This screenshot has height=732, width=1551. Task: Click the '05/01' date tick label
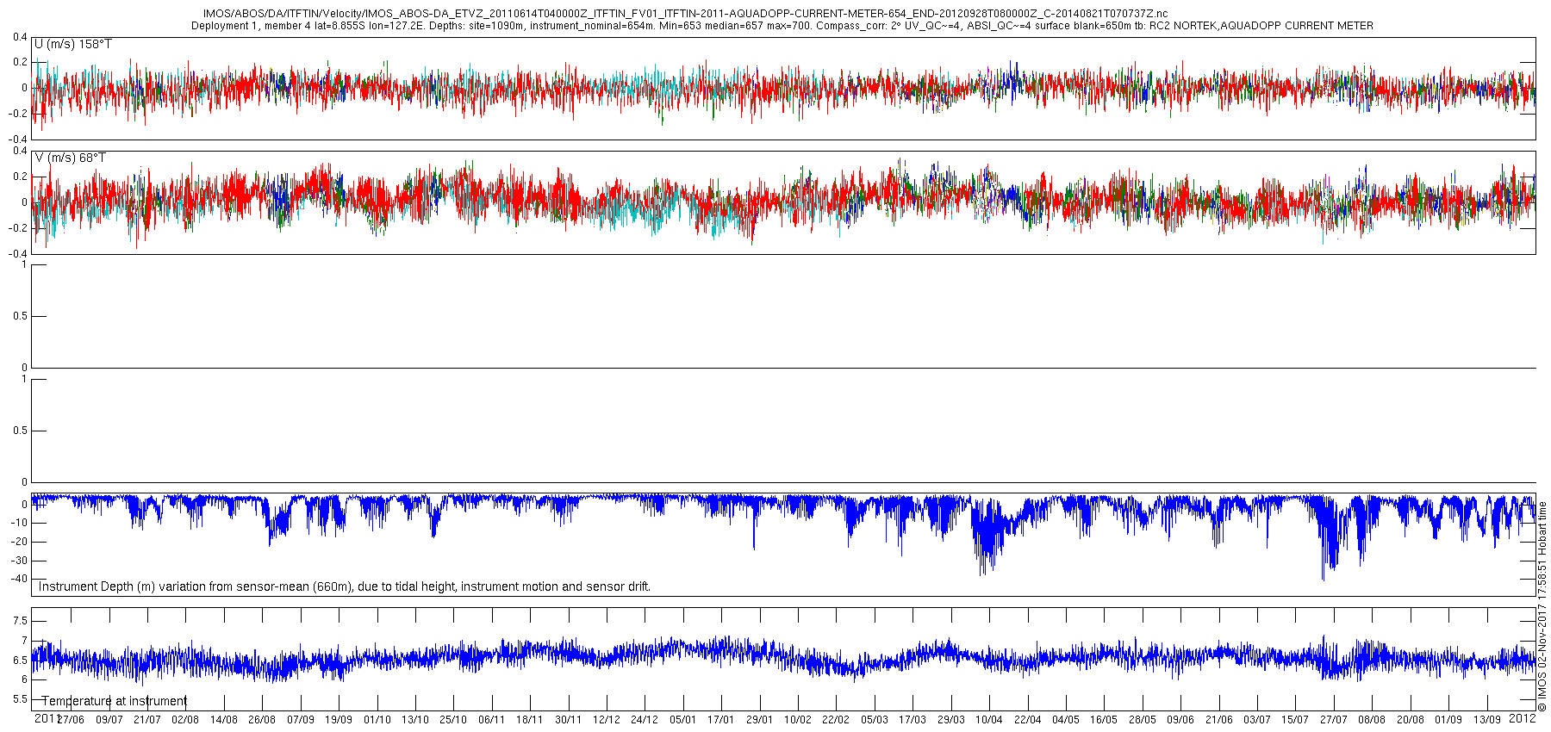tap(683, 720)
